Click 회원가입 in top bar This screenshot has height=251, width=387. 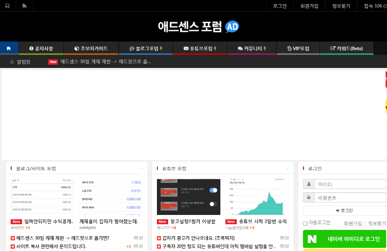point(309,6)
